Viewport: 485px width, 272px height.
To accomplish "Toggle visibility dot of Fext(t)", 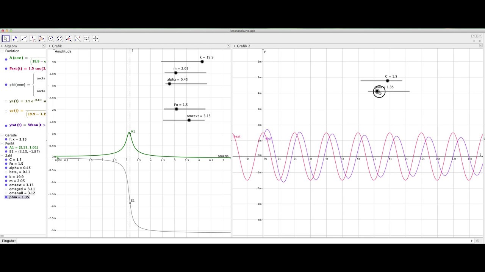I will click(6, 69).
